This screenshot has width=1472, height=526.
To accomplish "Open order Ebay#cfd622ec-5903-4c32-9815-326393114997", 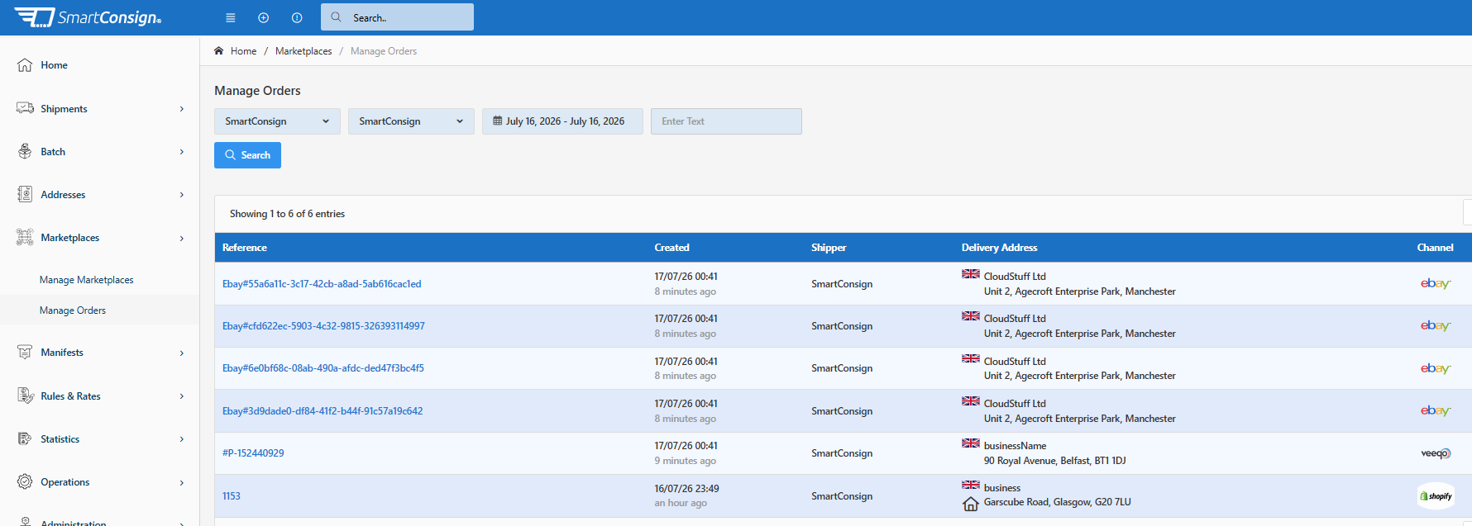I will 323,326.
